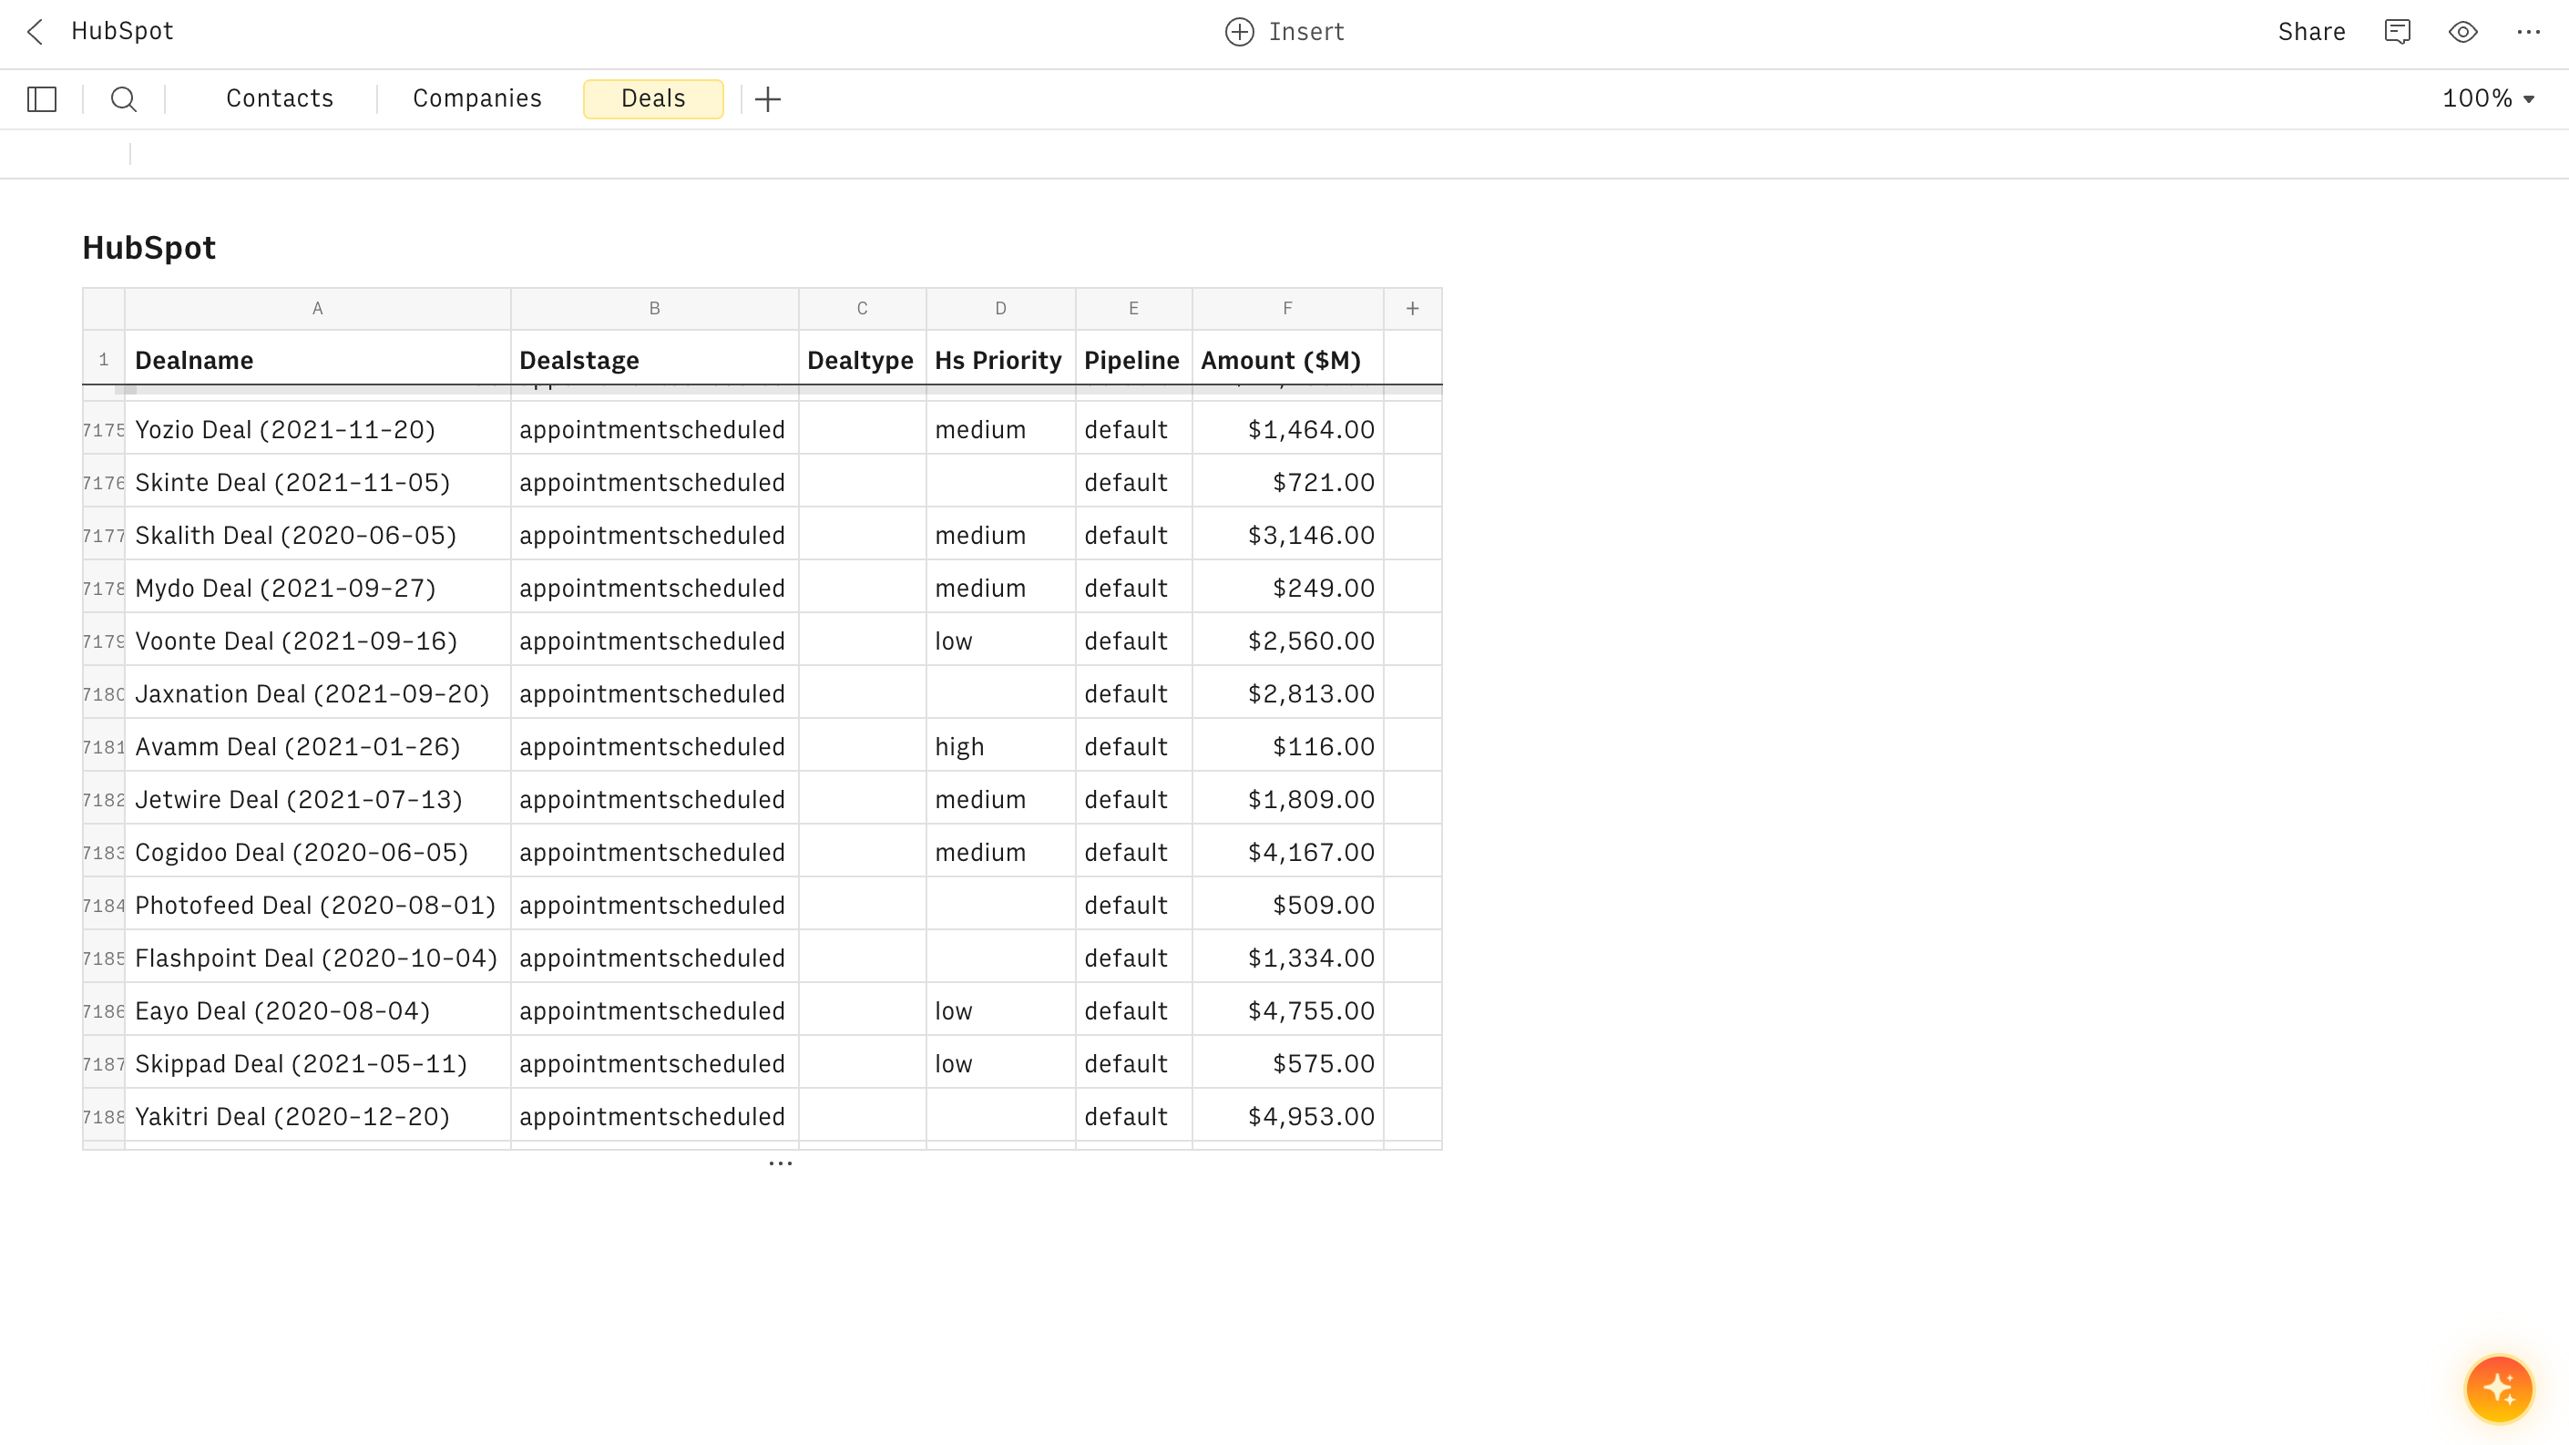
Task: Expand the 100% zoom dropdown
Action: pos(2488,98)
